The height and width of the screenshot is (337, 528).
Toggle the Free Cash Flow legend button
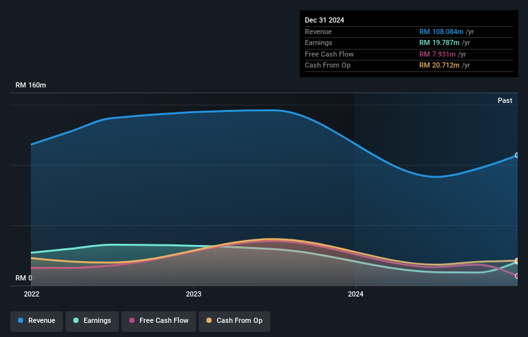(159, 321)
